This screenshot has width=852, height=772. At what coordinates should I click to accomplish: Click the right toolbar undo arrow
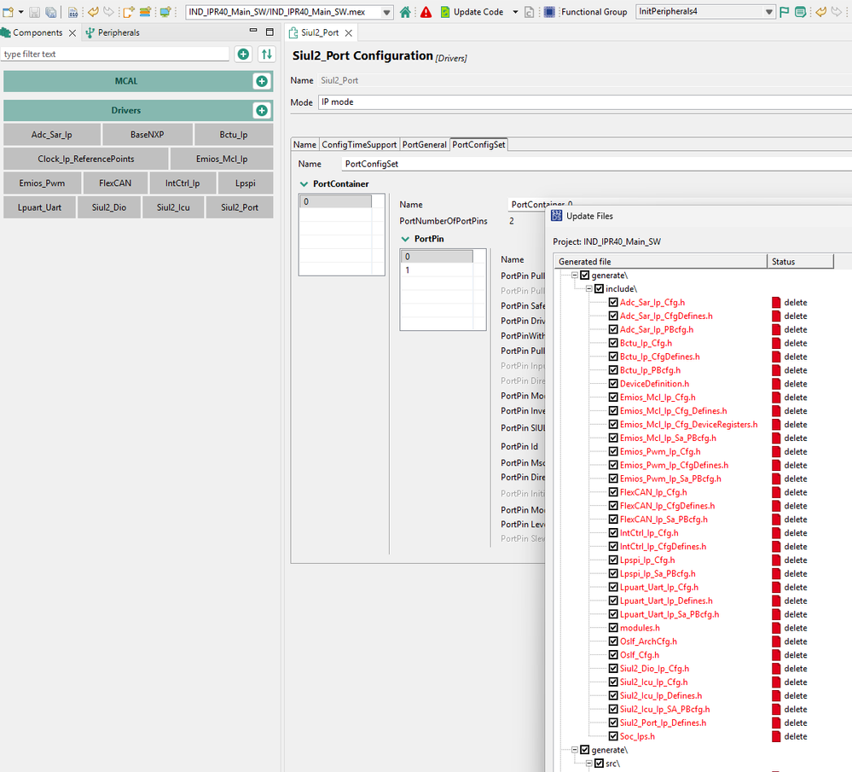tap(821, 11)
